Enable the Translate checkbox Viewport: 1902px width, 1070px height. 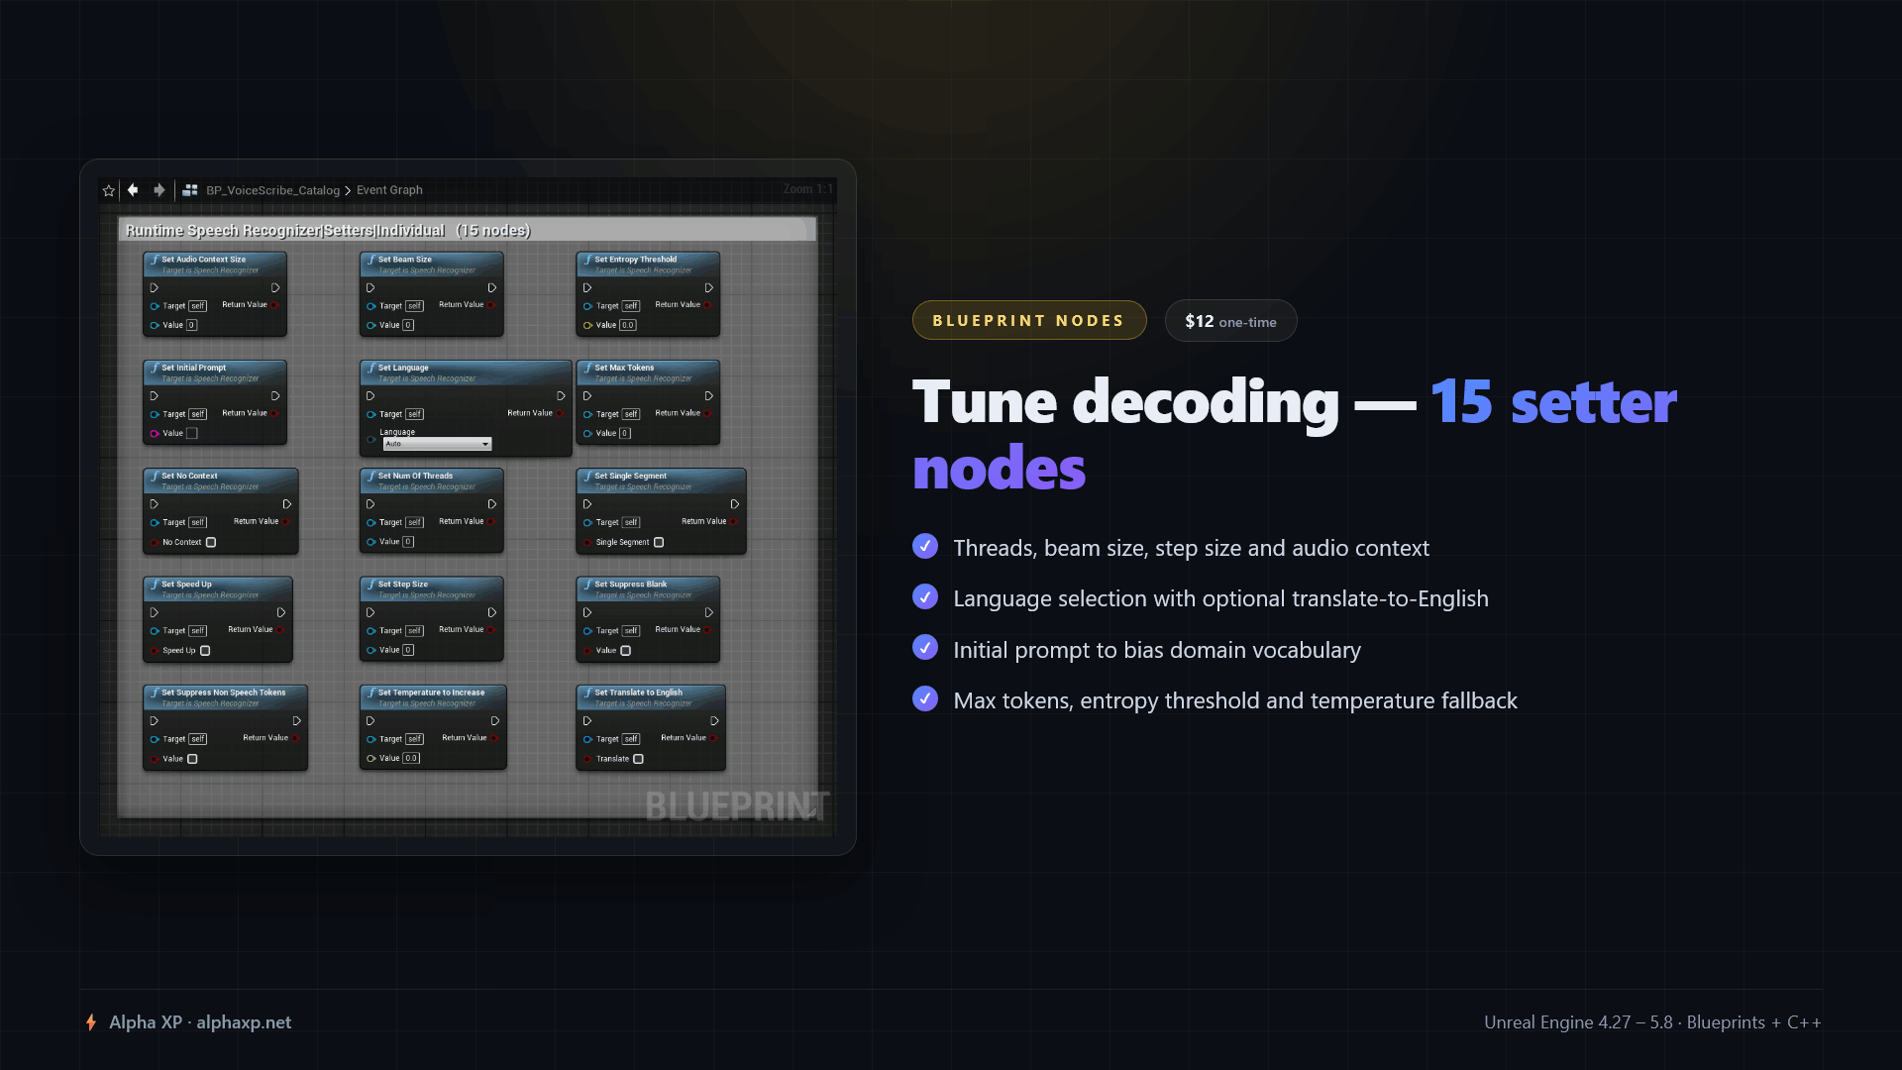click(x=638, y=759)
